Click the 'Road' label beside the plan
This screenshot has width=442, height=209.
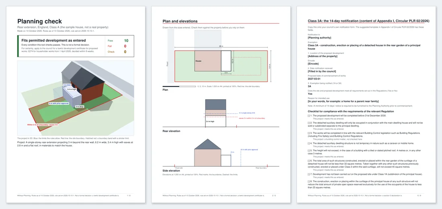[x=168, y=64]
